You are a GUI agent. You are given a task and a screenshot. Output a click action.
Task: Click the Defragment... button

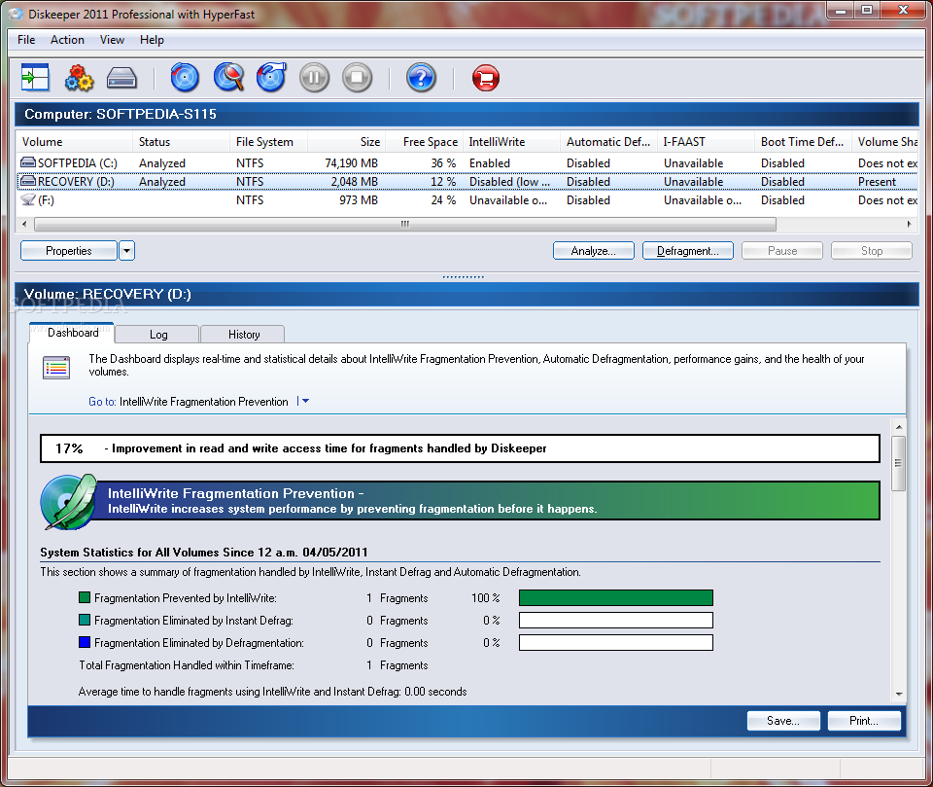688,251
